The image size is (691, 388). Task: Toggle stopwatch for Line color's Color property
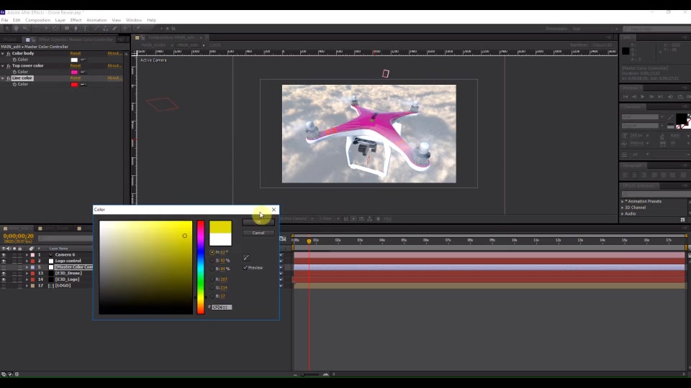(x=14, y=84)
